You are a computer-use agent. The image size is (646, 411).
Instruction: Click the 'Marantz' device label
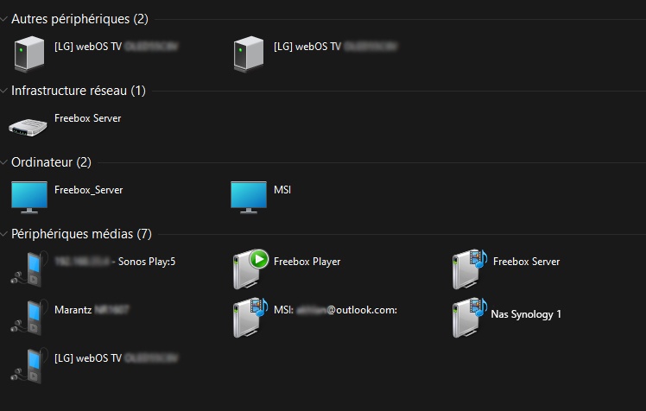73,310
